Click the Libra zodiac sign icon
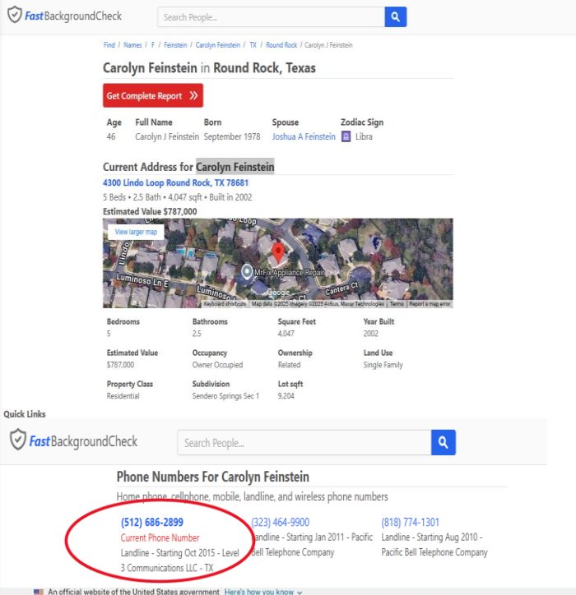 pos(346,136)
